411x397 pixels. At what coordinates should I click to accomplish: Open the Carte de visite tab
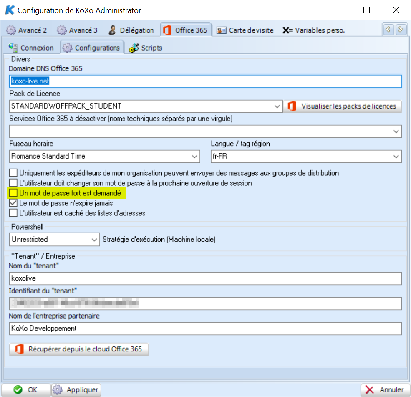coord(245,30)
